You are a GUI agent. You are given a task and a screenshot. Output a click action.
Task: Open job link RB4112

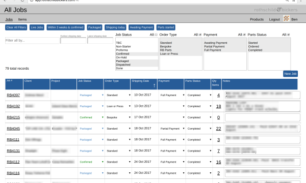click(13, 162)
